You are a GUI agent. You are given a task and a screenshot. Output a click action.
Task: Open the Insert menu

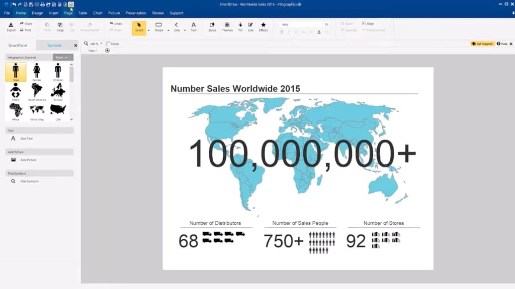point(53,13)
